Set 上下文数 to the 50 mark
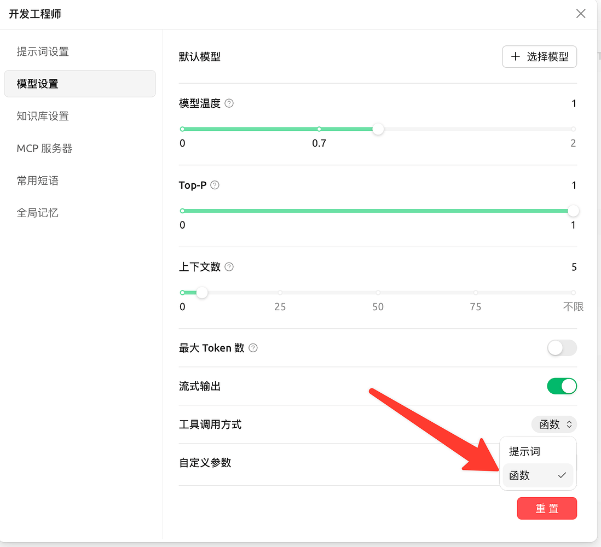Screen dimensions: 601x547 (378, 293)
